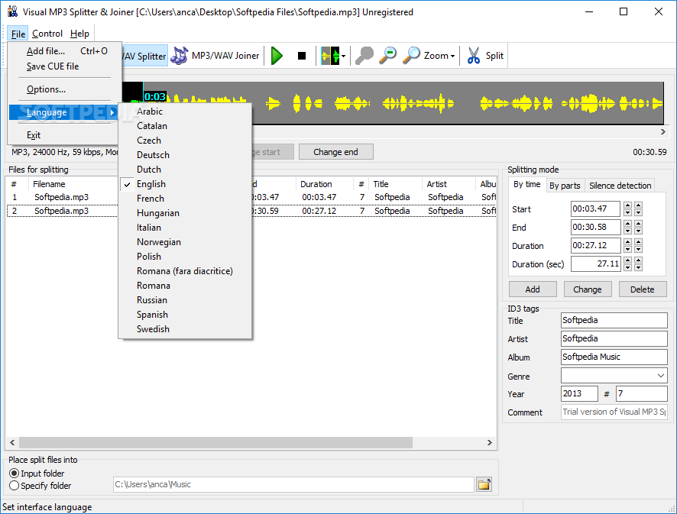
Task: Click the Year field showing 2013
Action: click(579, 393)
